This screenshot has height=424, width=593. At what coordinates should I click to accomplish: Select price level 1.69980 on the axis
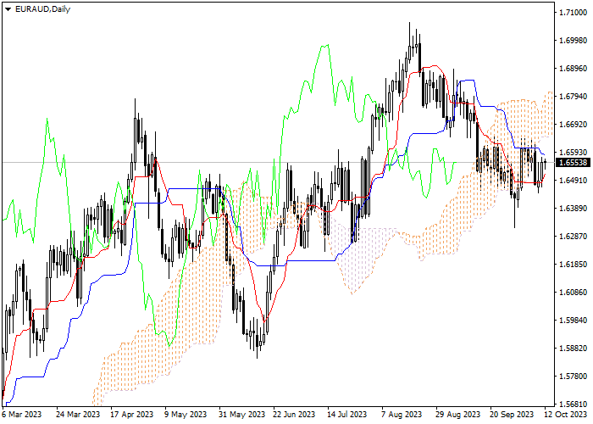coord(574,41)
